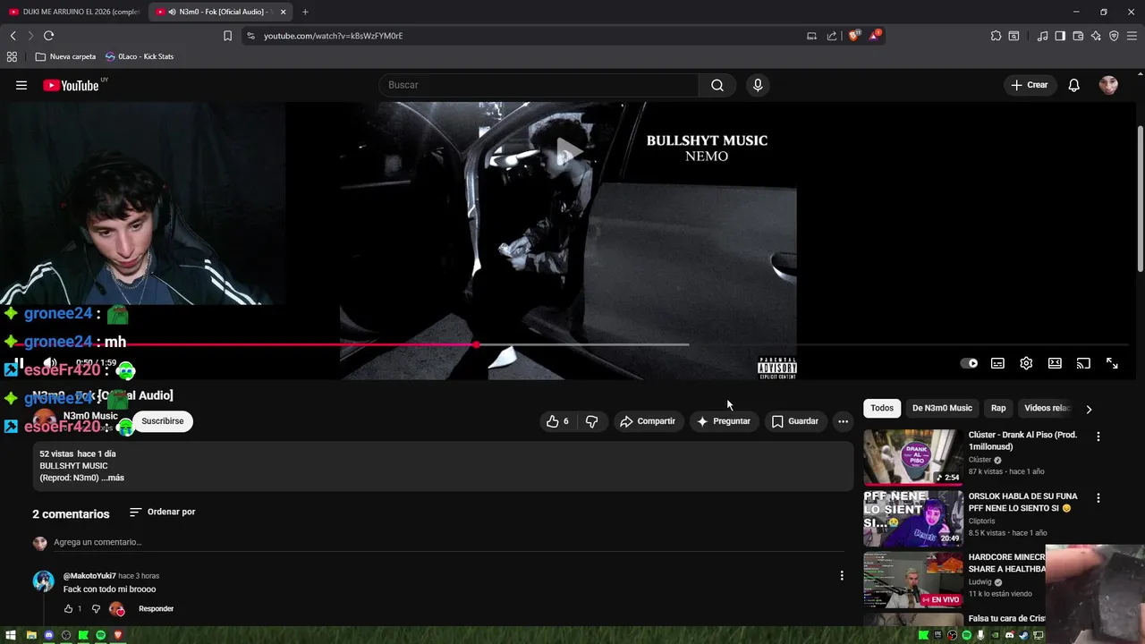Open more actions for the video
This screenshot has height=644, width=1145.
[x=843, y=421]
